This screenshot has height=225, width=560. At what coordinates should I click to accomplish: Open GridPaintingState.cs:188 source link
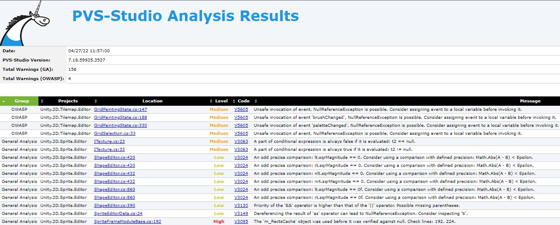coord(120,118)
